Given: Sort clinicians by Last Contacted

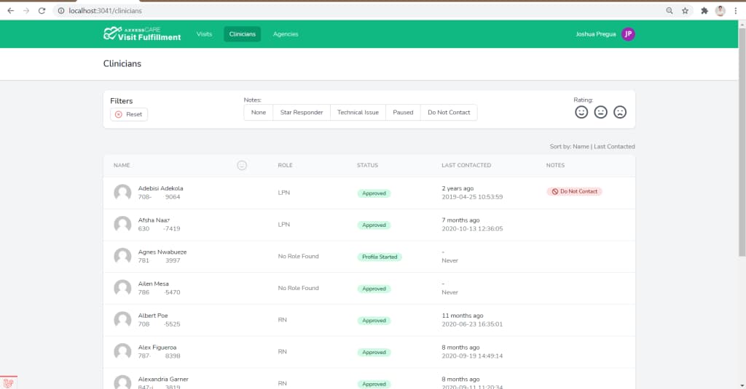Looking at the screenshot, I should click(x=614, y=147).
